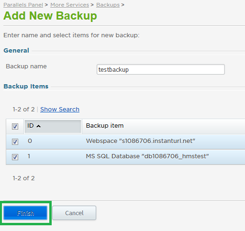Click the Finish button

click(x=25, y=213)
